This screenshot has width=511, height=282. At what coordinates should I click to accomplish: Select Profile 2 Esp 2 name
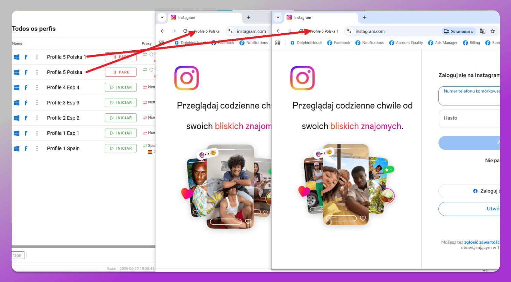[x=63, y=118]
